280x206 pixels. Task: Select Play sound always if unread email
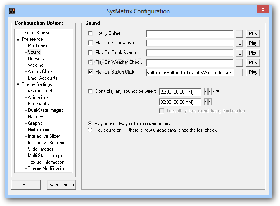[90, 124]
